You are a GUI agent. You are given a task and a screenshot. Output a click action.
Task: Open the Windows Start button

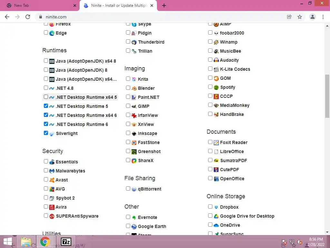8,242
